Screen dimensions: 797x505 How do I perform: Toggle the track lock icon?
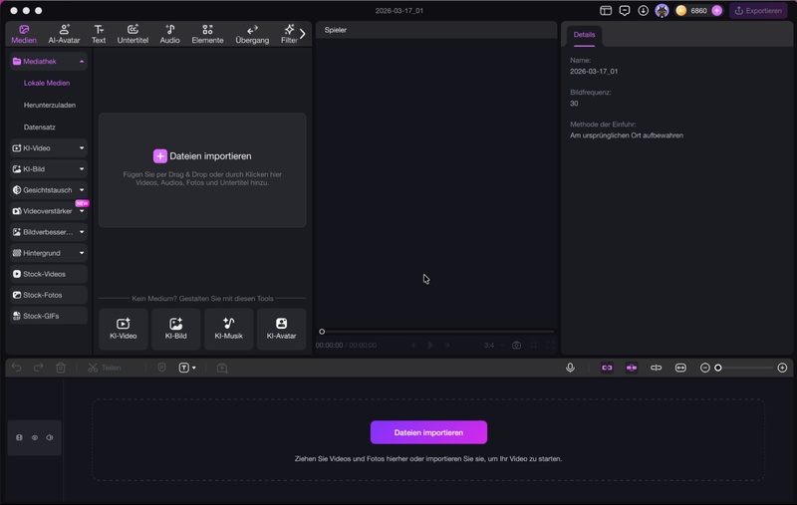(x=19, y=437)
